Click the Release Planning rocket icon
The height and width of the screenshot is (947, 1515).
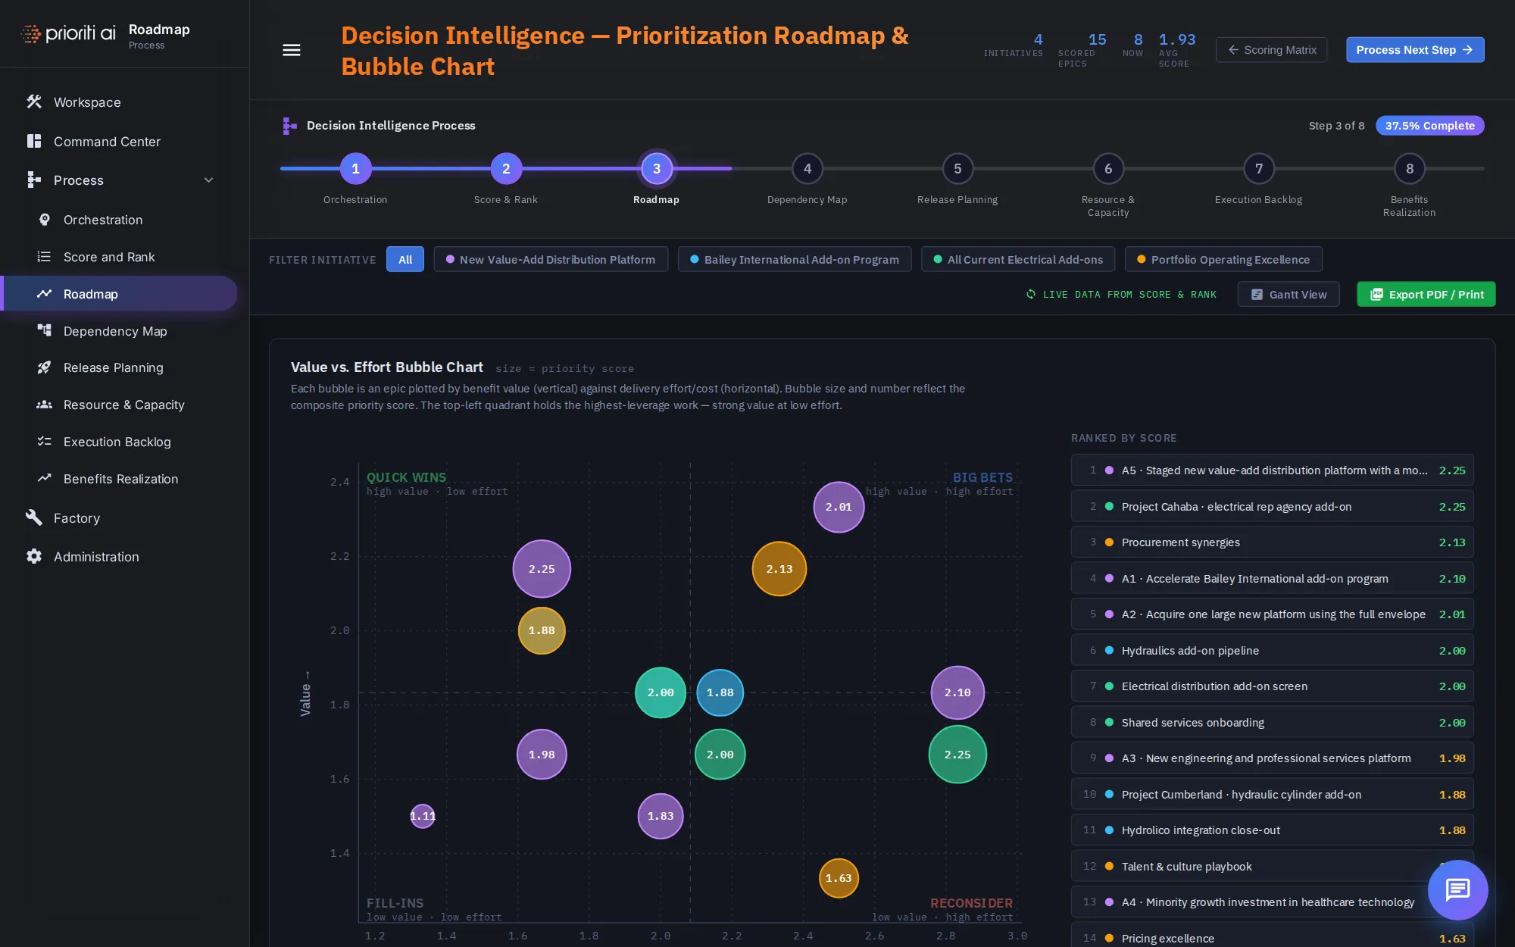45,367
